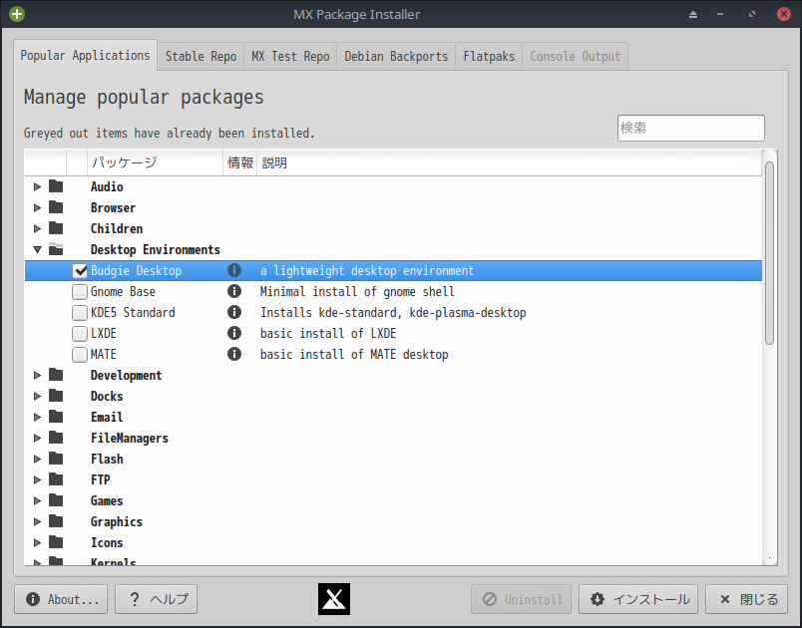Viewport: 802px width, 628px height.
Task: Click the 'basic install of MATE desktop' description
Action: pos(354,354)
